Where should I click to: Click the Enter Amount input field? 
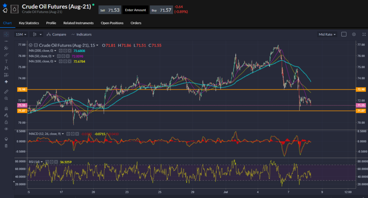(x=135, y=10)
